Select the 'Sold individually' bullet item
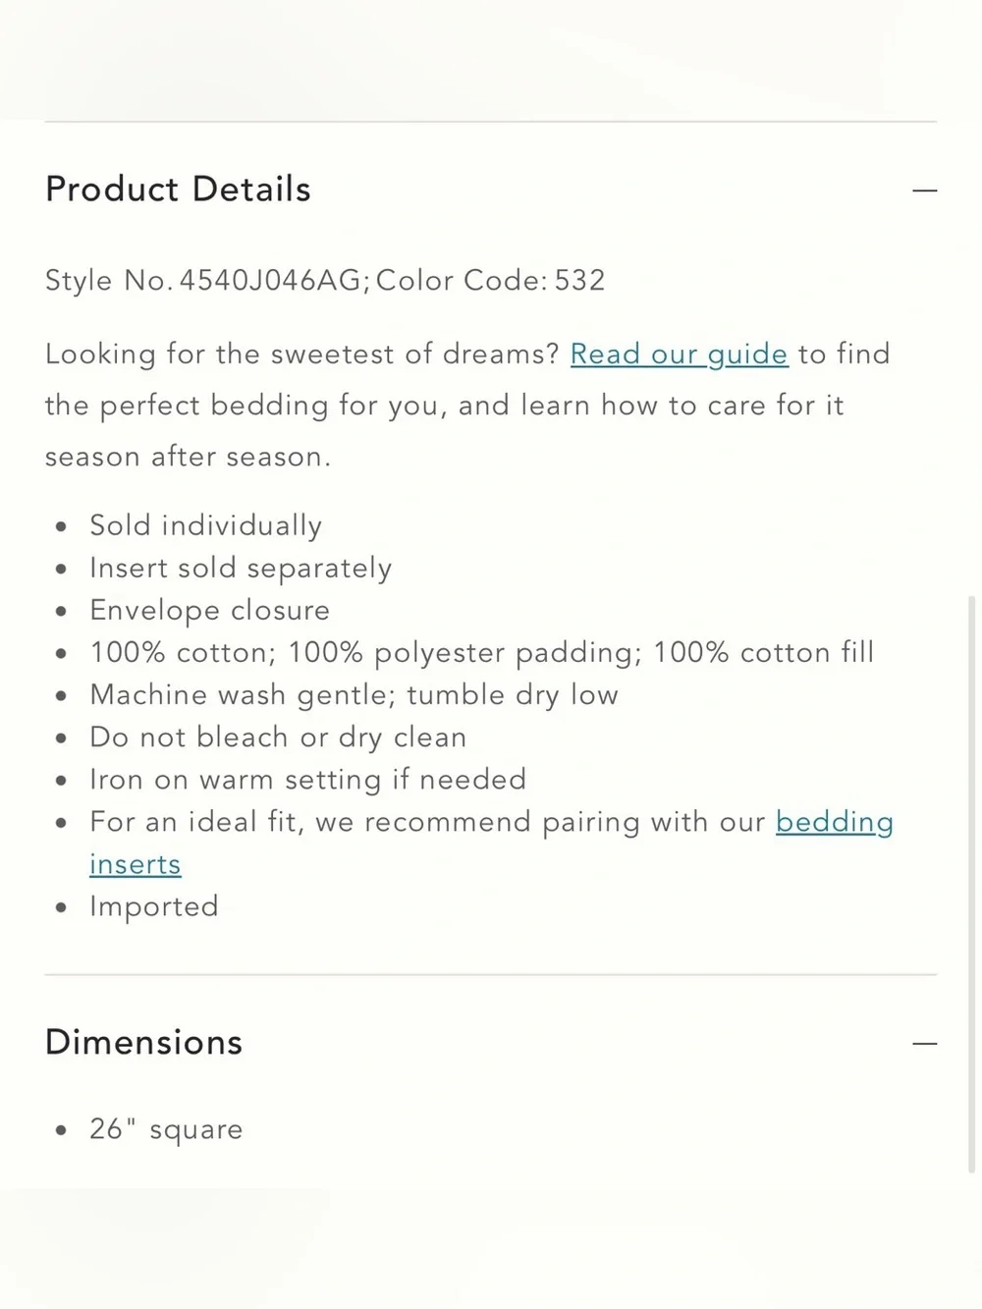 pyautogui.click(x=205, y=526)
